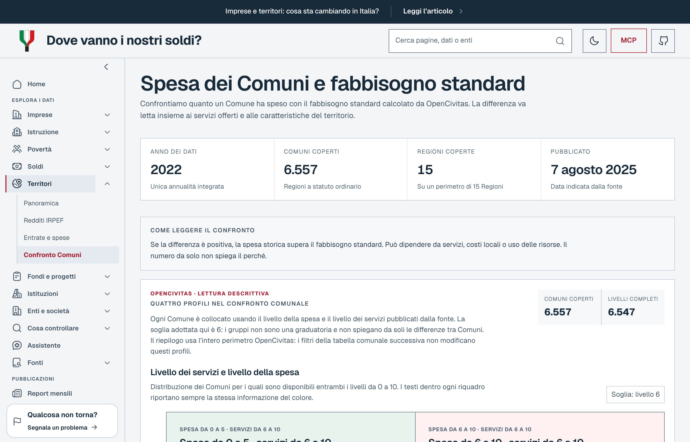Click the Home house icon
Viewport: 690px width, 442px height.
pyautogui.click(x=17, y=84)
